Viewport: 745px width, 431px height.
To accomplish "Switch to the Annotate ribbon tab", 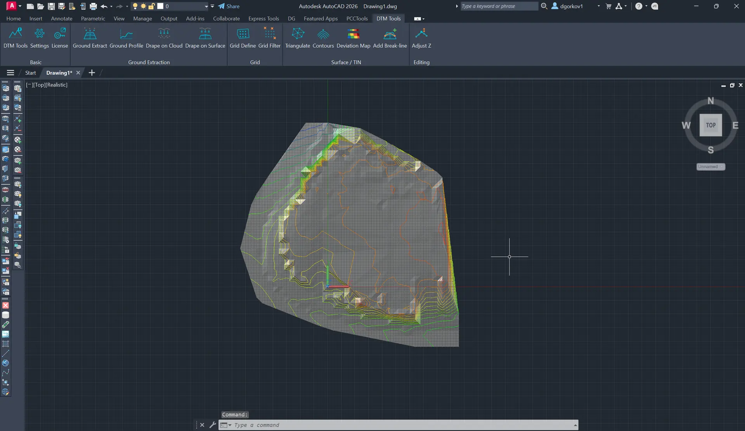I will pyautogui.click(x=62, y=19).
